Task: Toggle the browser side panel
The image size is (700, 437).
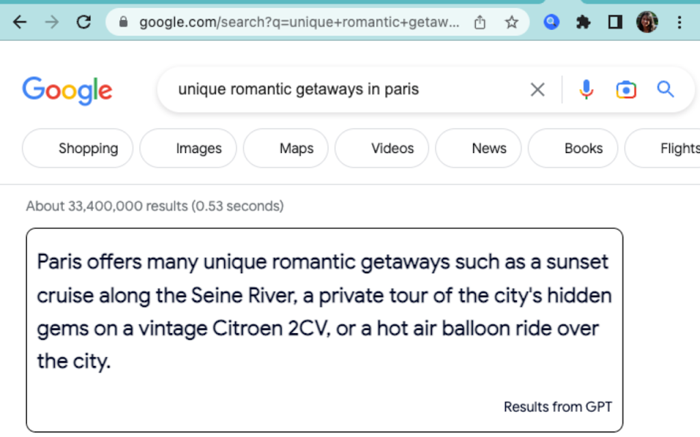Action: pos(615,23)
